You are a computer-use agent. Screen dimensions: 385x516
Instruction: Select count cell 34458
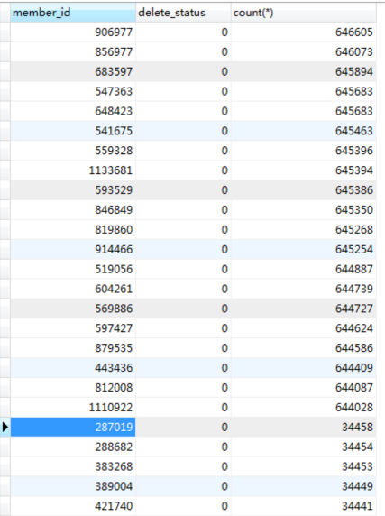[304, 428]
